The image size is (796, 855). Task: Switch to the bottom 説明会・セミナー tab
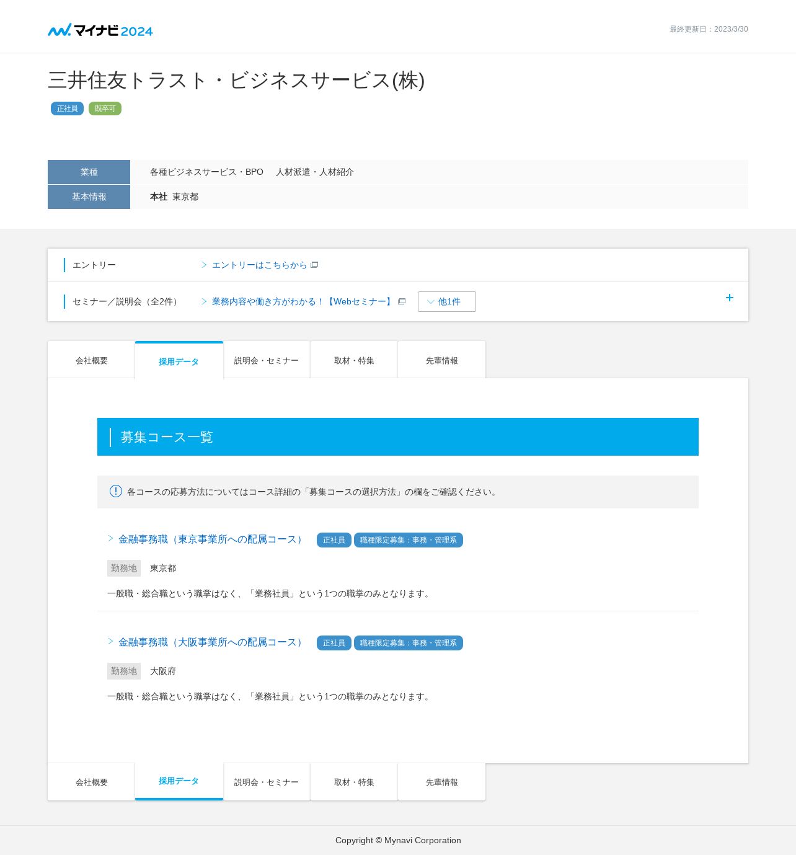coord(267,782)
